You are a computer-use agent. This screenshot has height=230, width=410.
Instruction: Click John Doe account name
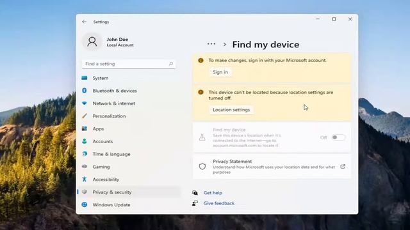pos(117,39)
